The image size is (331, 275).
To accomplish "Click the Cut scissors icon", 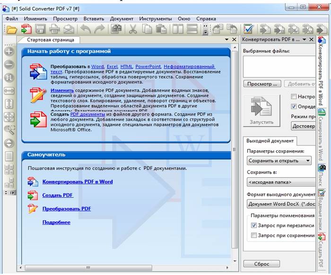I will (132, 29).
